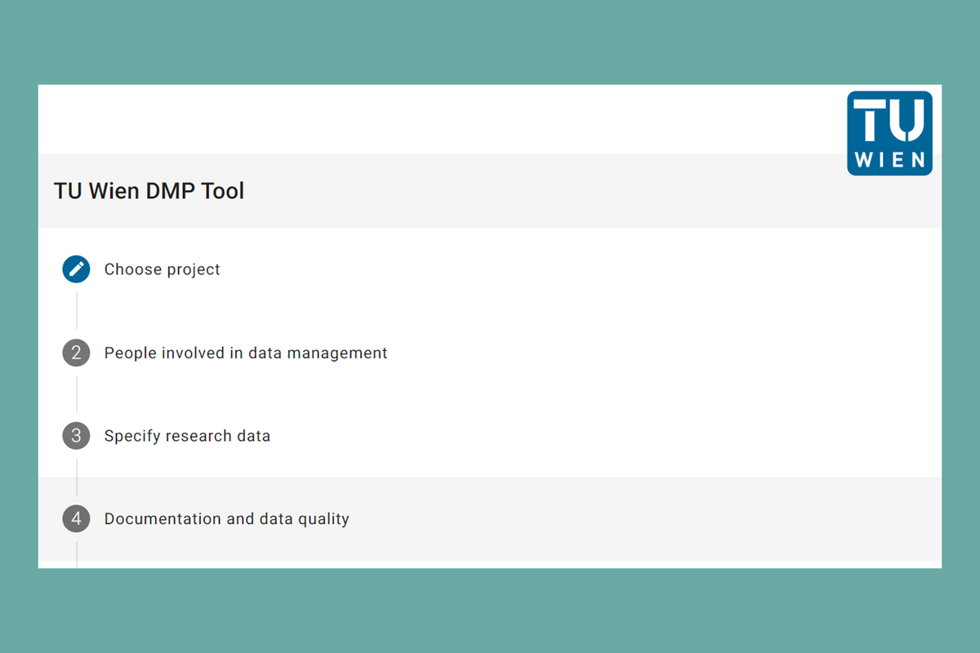The width and height of the screenshot is (980, 653).
Task: Select the pencil edit icon for Choose project
Action: click(x=76, y=269)
